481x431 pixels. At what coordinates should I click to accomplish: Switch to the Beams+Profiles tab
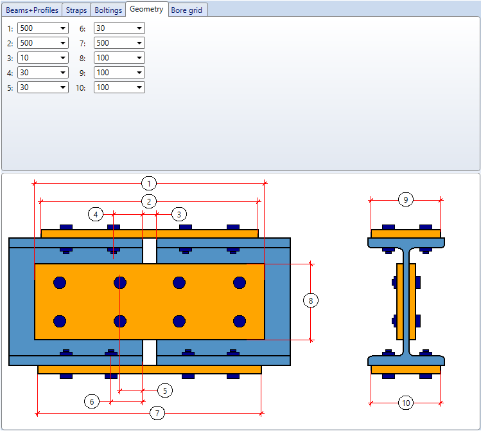pyautogui.click(x=32, y=10)
